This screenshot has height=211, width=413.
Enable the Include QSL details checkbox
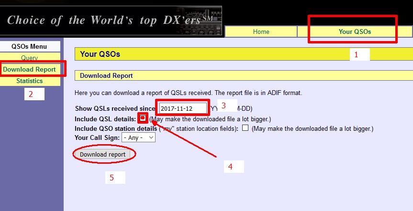[x=143, y=118]
